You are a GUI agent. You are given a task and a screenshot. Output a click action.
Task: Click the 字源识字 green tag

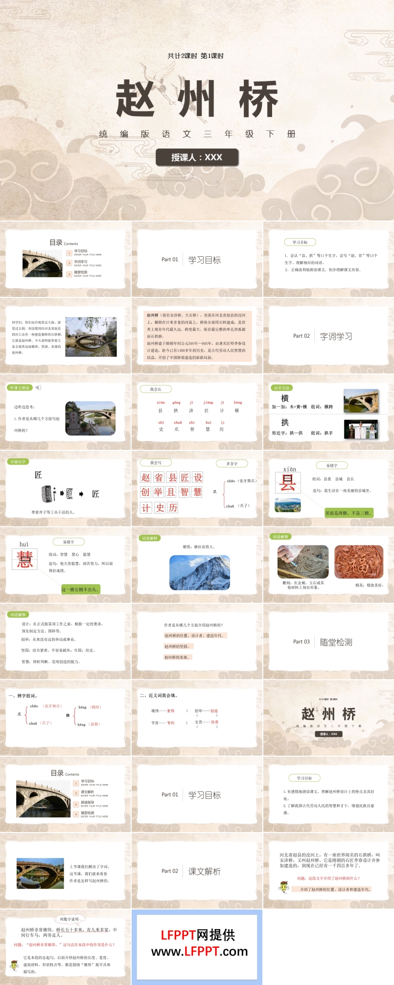pos(18,462)
